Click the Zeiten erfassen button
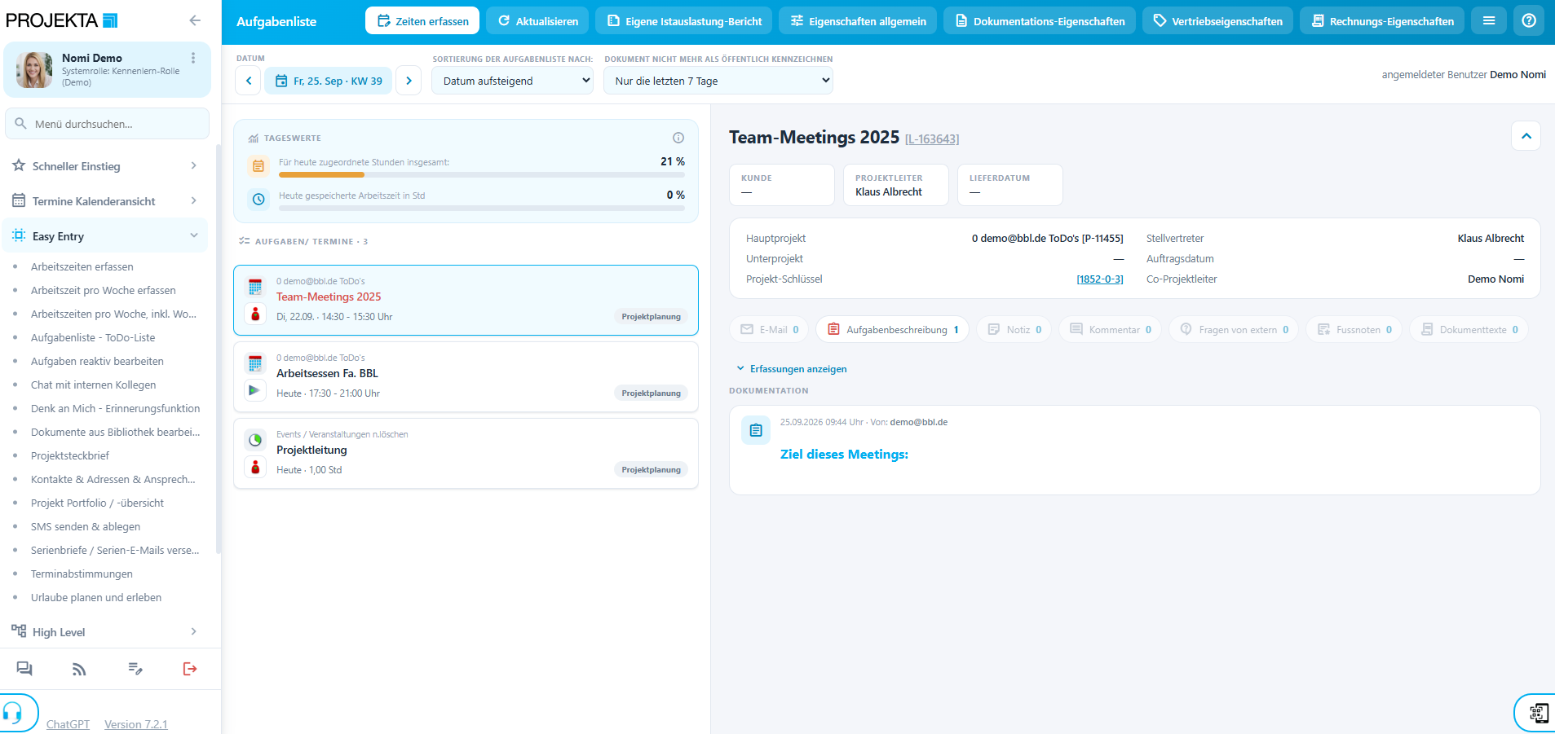 click(x=422, y=21)
